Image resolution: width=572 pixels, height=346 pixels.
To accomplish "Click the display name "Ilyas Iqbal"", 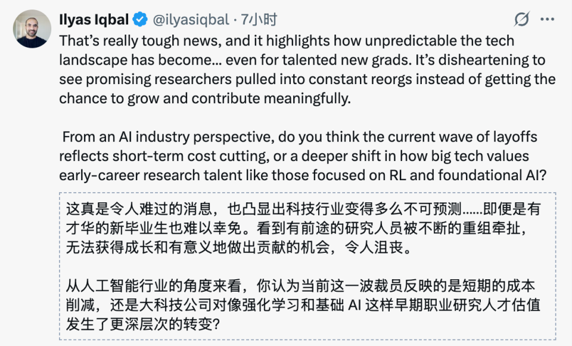I will (94, 20).
